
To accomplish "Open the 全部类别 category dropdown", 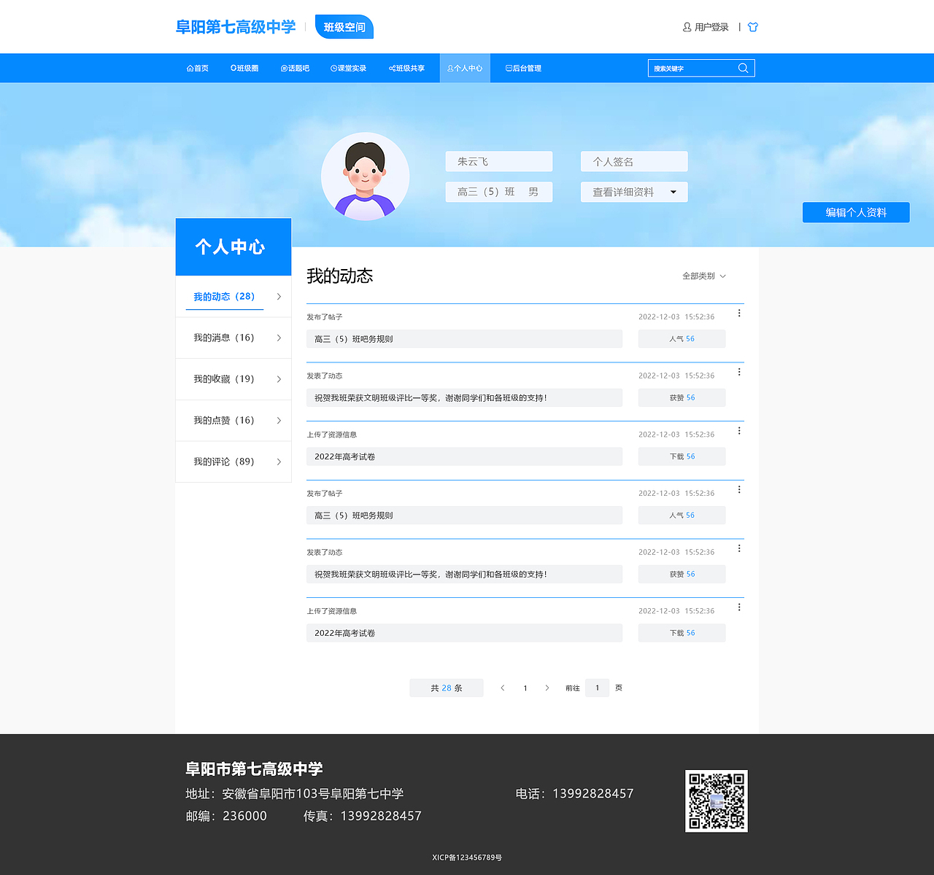I will point(701,276).
